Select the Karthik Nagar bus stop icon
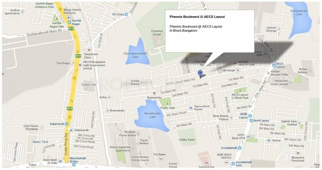Image resolution: width=322 pixels, height=170 pixels. (x=69, y=22)
